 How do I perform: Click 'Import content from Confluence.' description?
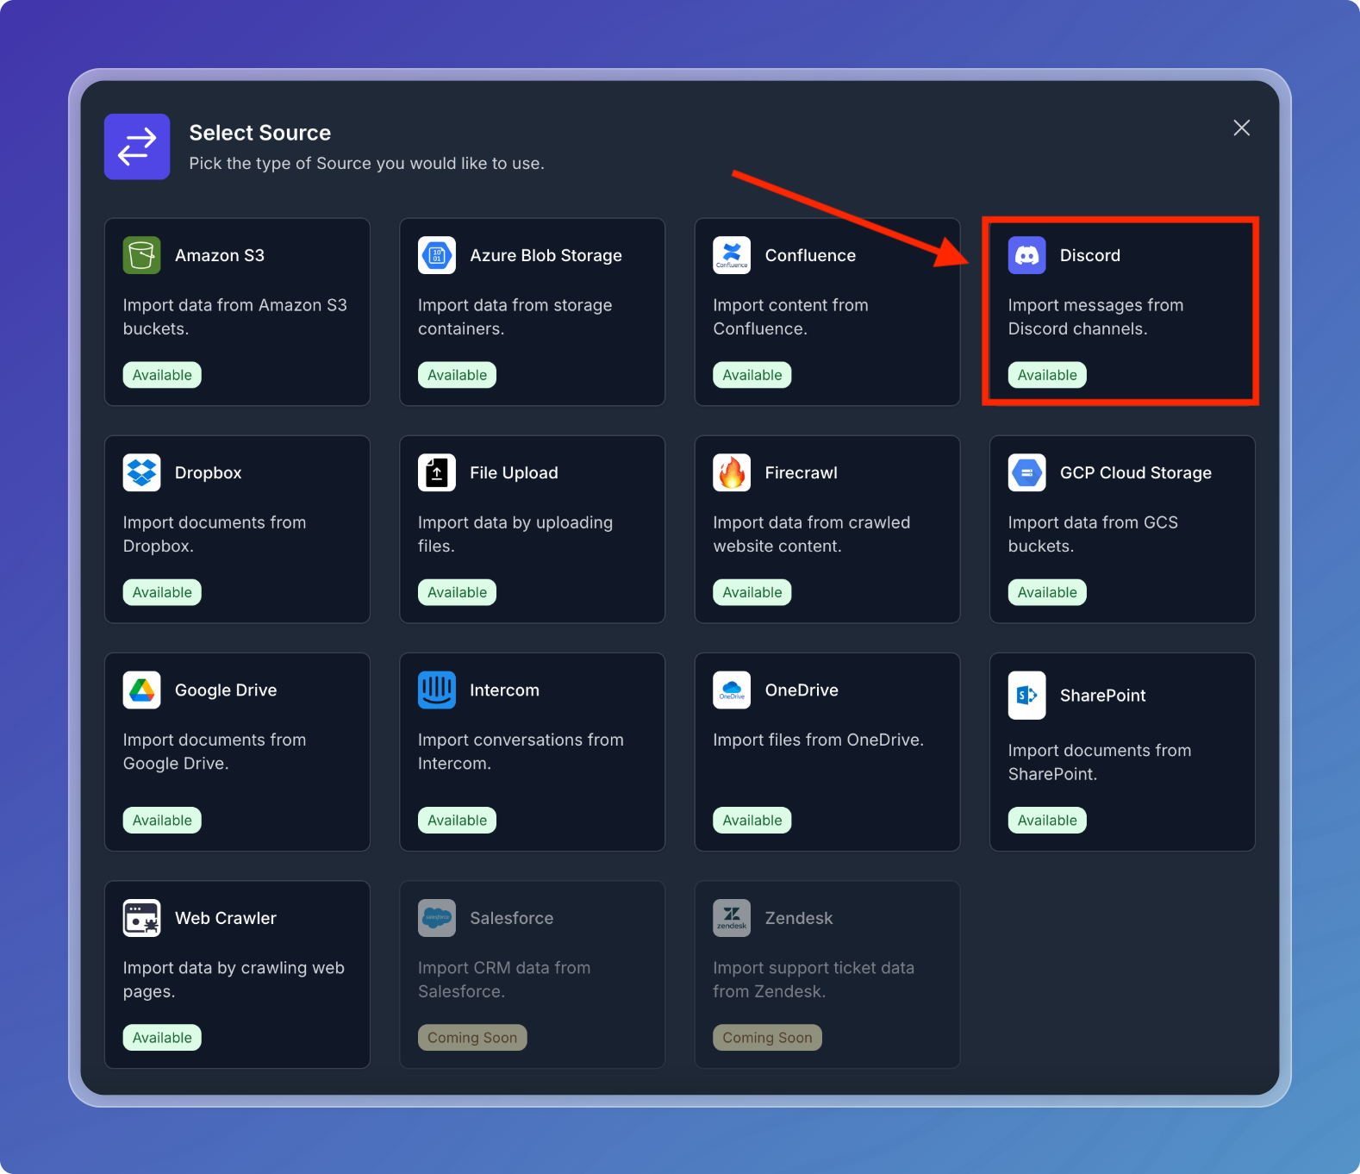click(x=791, y=317)
